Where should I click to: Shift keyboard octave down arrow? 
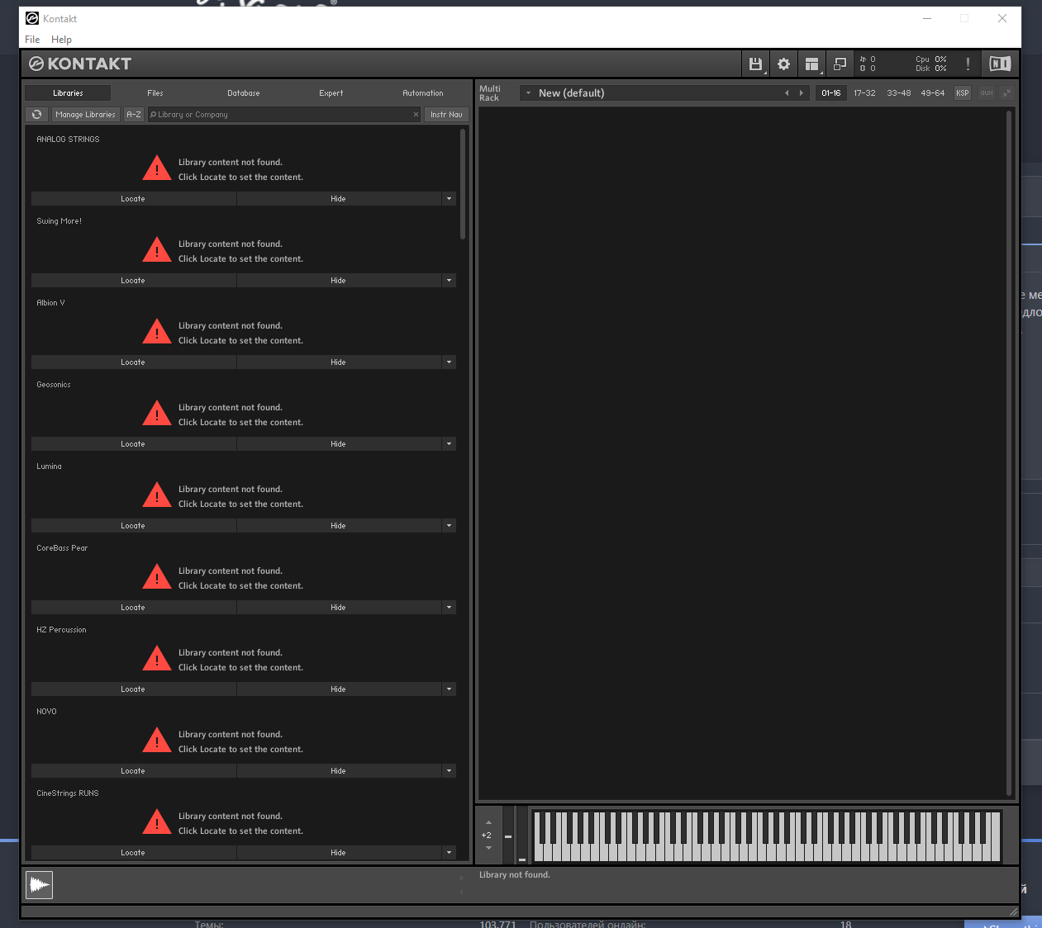(488, 848)
